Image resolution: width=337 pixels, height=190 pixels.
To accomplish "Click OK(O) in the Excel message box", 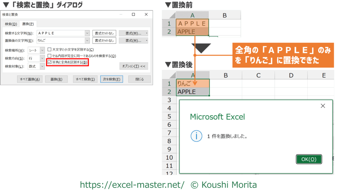I will [x=309, y=159].
